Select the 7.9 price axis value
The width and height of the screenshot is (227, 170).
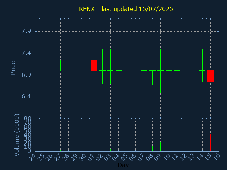coord(26,31)
